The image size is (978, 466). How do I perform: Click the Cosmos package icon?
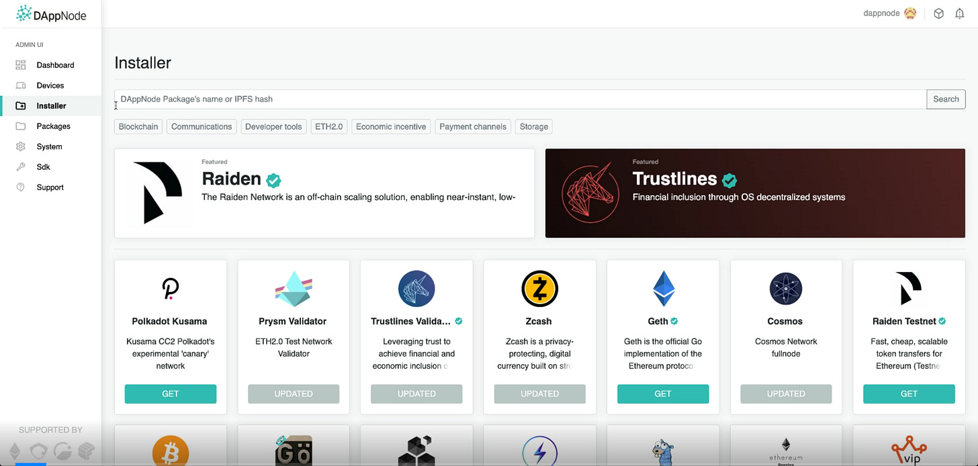pyautogui.click(x=786, y=289)
